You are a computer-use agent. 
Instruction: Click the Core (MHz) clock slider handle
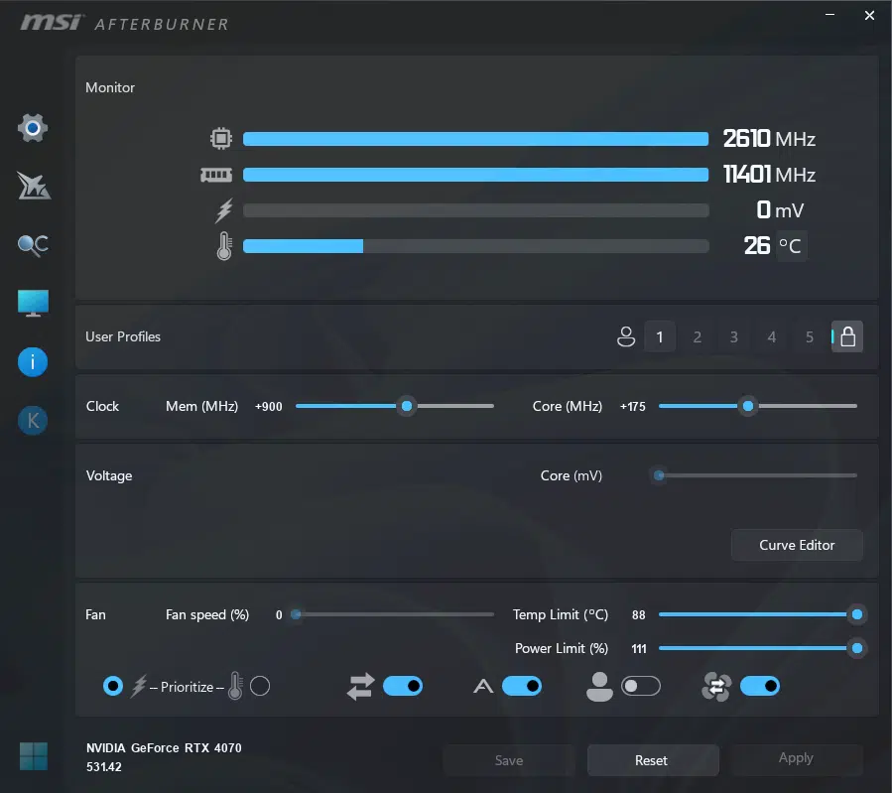pyautogui.click(x=748, y=406)
